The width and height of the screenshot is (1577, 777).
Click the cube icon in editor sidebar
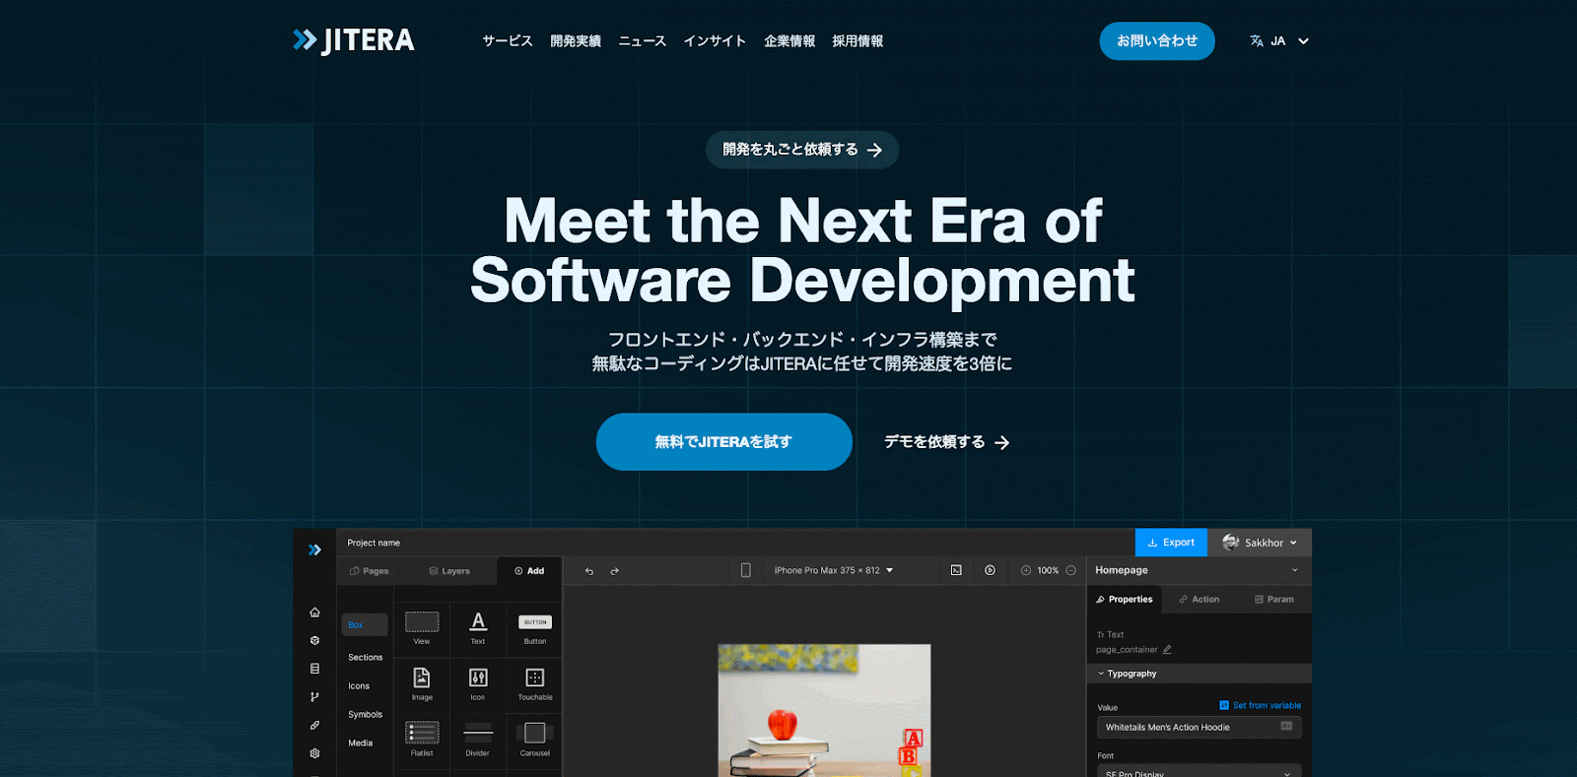tap(314, 640)
